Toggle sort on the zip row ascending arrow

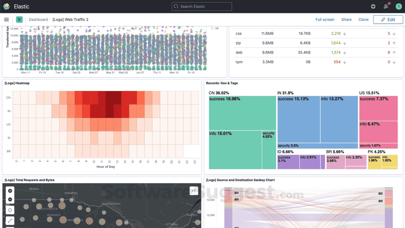pyautogui.click(x=394, y=43)
